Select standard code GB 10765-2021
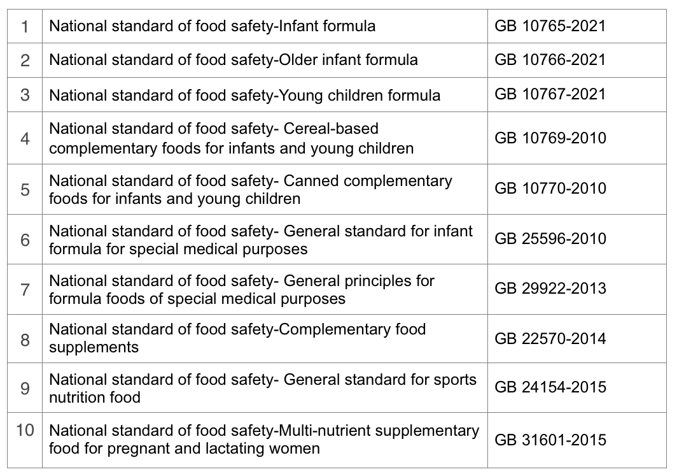677x474 pixels. [x=550, y=26]
